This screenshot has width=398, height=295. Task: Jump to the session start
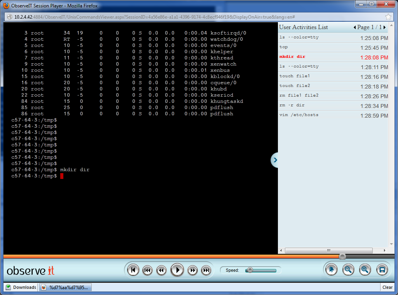tap(133, 270)
